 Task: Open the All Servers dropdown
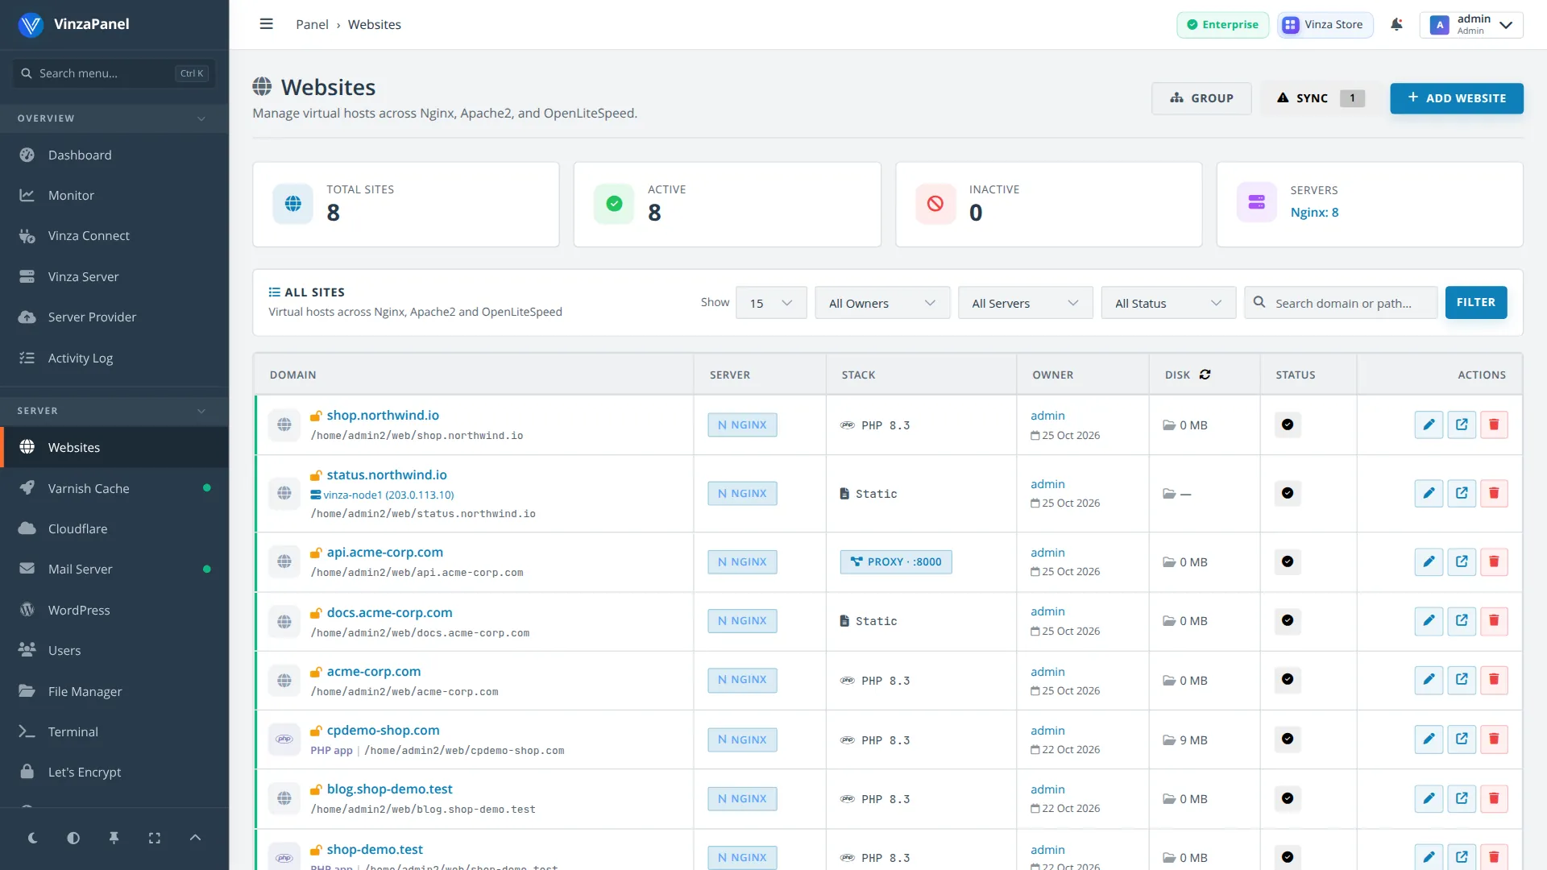tap(1025, 303)
